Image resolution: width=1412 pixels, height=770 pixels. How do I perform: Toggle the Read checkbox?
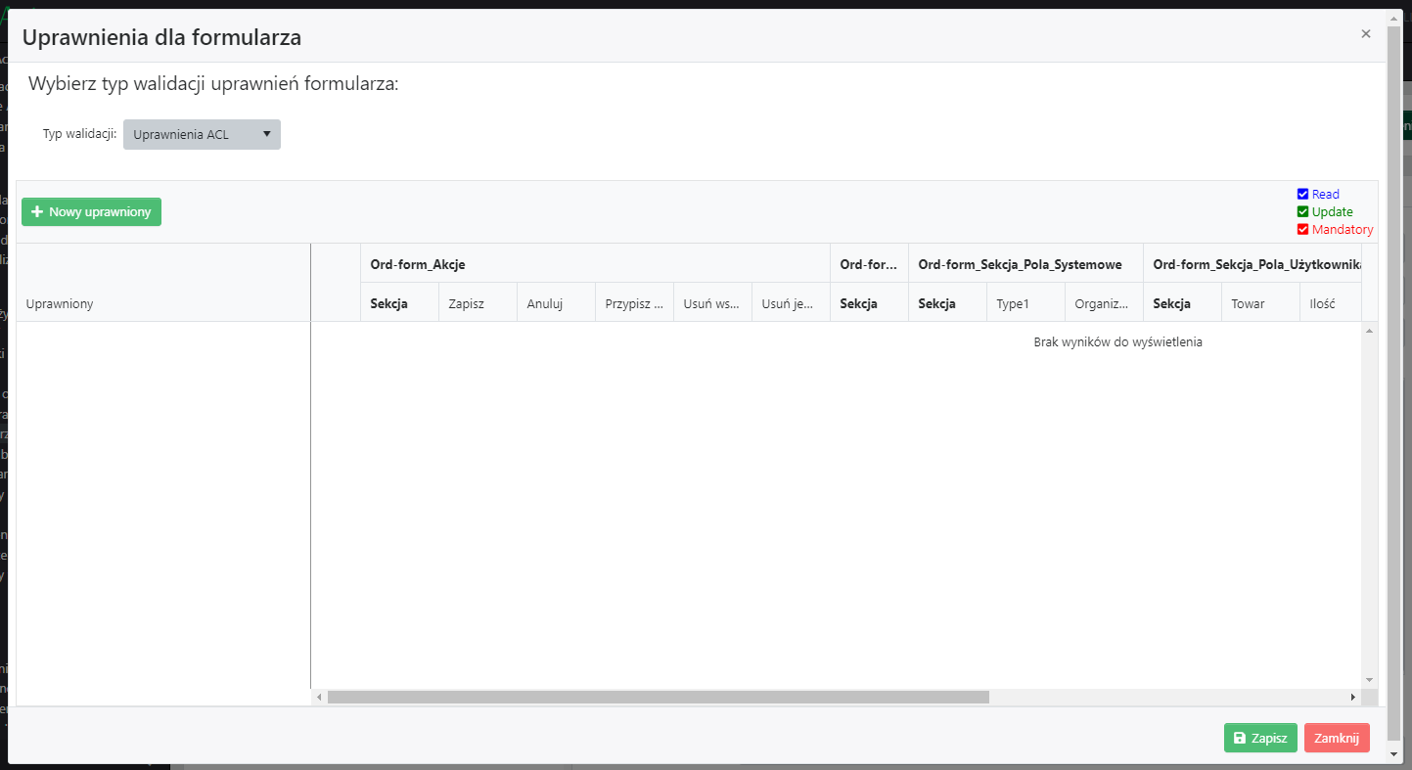pyautogui.click(x=1302, y=195)
